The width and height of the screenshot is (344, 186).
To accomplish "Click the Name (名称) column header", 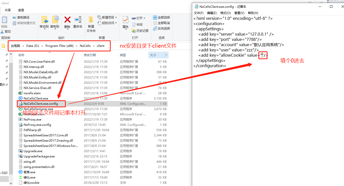I will point(22,55).
